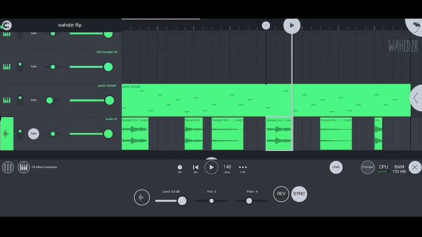This screenshot has width=422, height=237.
Task: Open the guitar Sample track piano icon
Action: point(7,100)
